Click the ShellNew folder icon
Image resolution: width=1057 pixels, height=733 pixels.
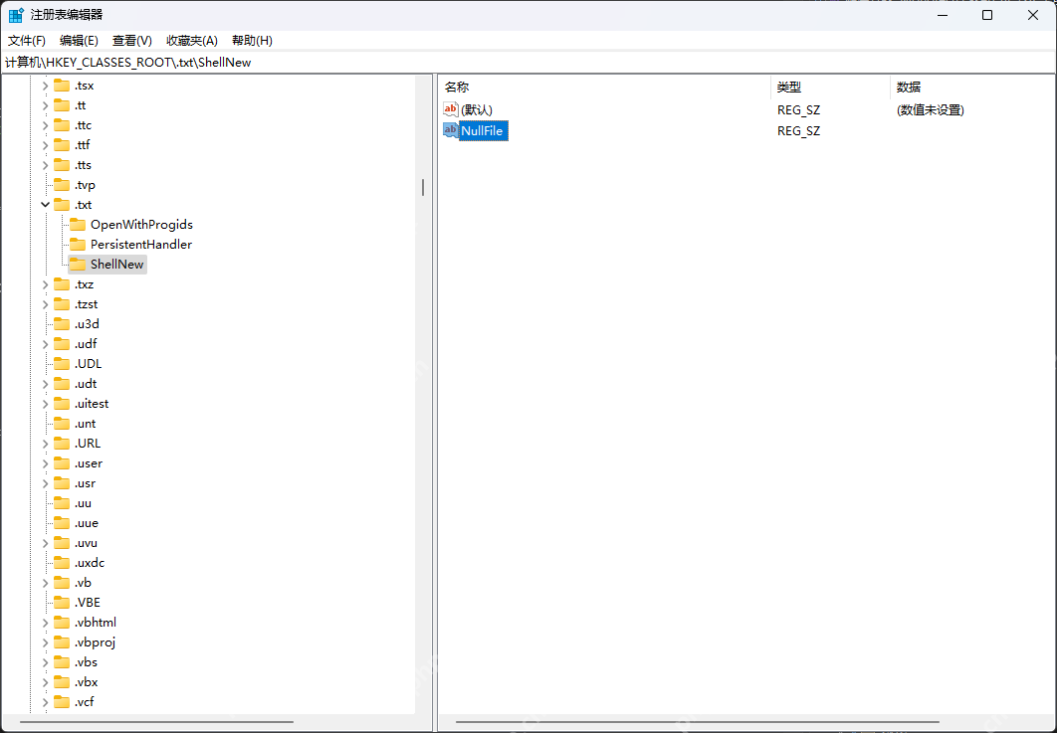coord(79,265)
